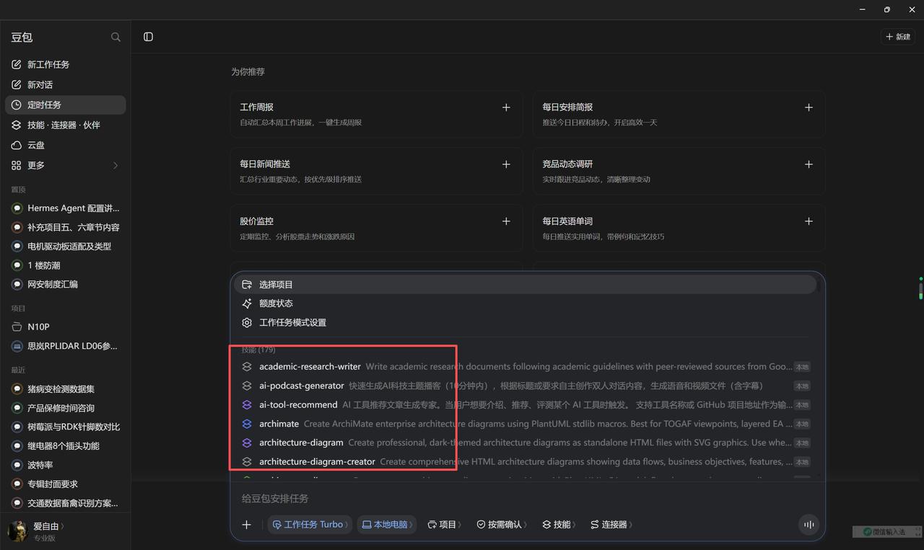Click the 选择项目 menu entry
The width and height of the screenshot is (924, 550).
coord(525,285)
